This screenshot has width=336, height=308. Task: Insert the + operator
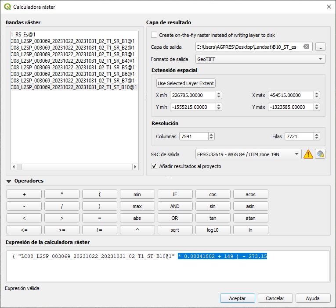coord(24,194)
